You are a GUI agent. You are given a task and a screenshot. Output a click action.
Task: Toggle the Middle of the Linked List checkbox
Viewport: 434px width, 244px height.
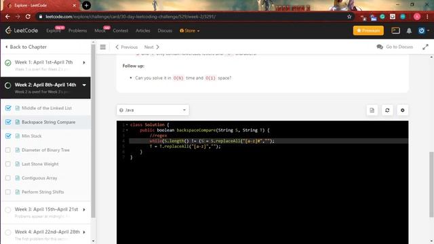8,108
